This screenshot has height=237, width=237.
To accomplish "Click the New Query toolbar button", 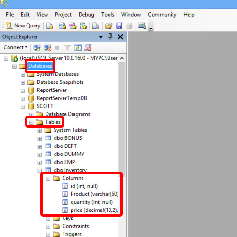I will (x=23, y=26).
